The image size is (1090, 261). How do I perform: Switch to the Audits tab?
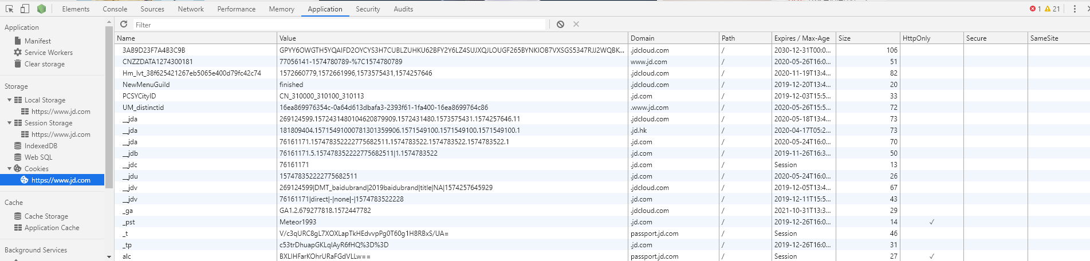[403, 9]
